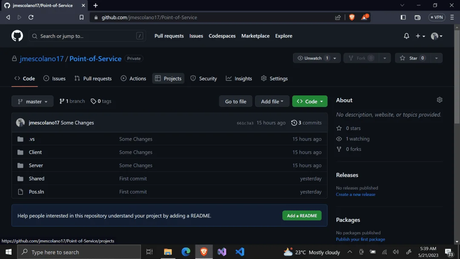This screenshot has height=259, width=460.
Task: Launch Microsoft Edge from taskbar
Action: pyautogui.click(x=186, y=252)
